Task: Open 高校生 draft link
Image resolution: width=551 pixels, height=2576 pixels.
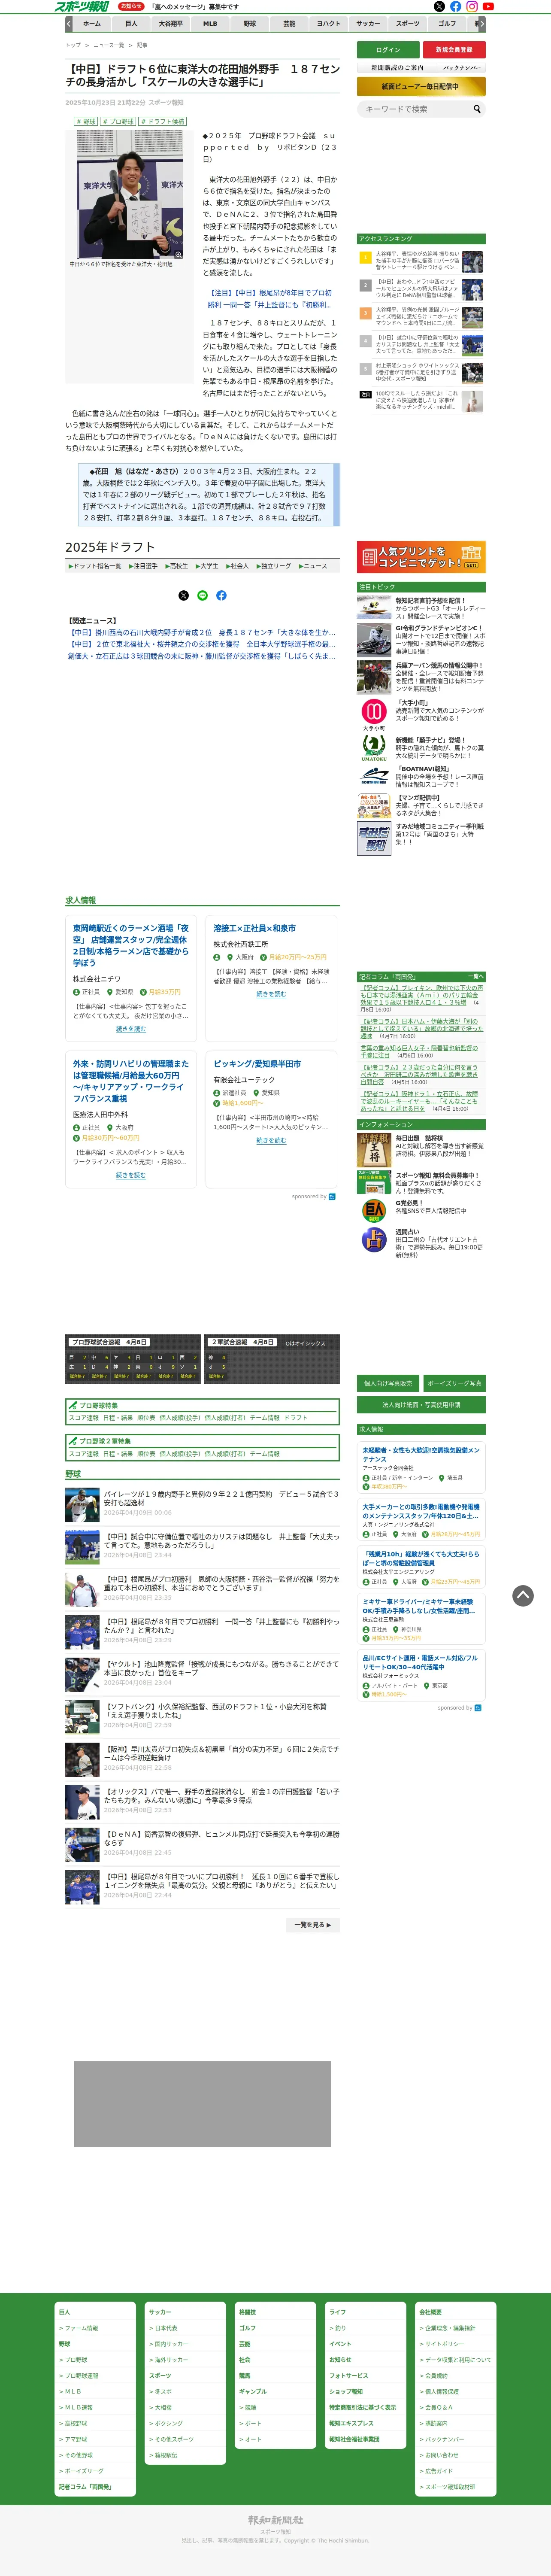Action: tap(177, 566)
